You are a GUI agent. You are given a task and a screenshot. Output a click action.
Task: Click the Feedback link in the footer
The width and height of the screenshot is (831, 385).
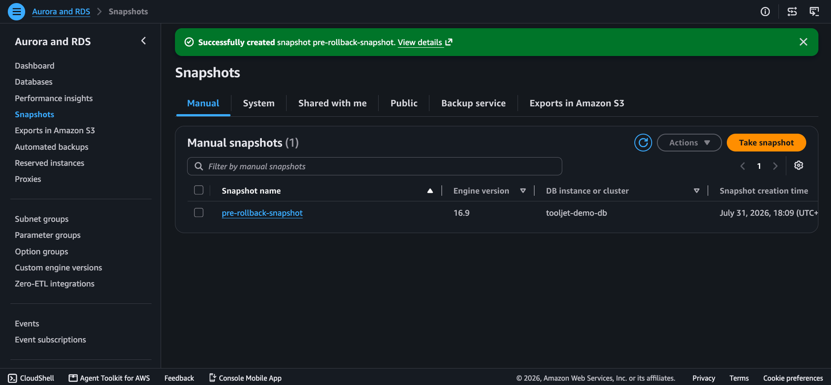tap(179, 378)
